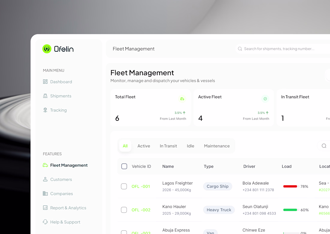Image resolution: width=330 pixels, height=234 pixels.
Task: Click Abuja Express name
Action: [x=176, y=230]
